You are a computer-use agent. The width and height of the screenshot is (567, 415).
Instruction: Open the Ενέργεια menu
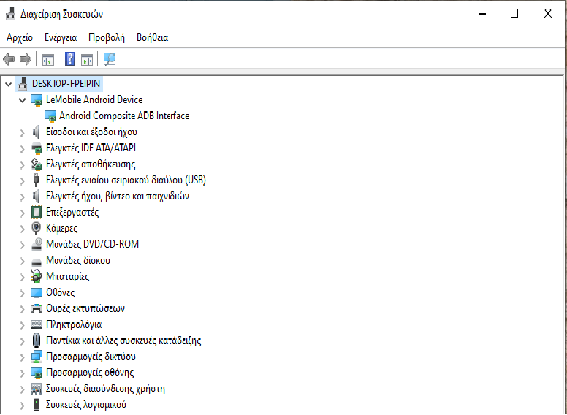(61, 37)
